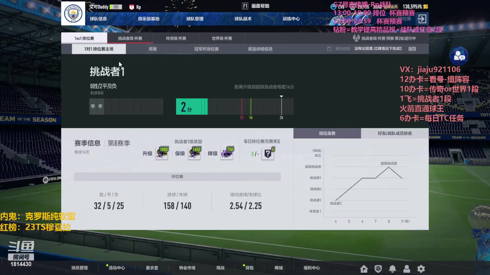490x275 pixels.
Task: Open the 训练中心 menu
Action: click(x=291, y=19)
